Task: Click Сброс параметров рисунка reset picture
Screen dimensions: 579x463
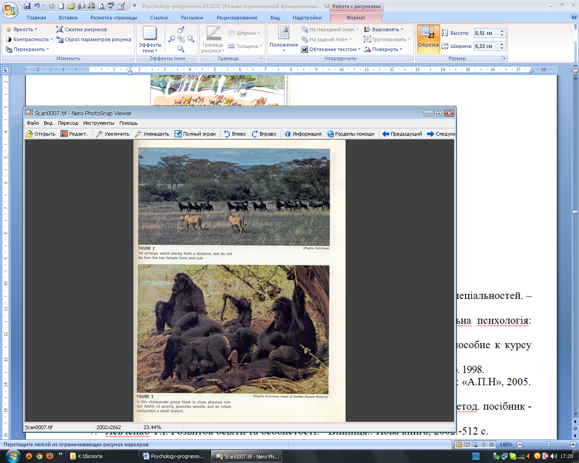Action: 94,39
